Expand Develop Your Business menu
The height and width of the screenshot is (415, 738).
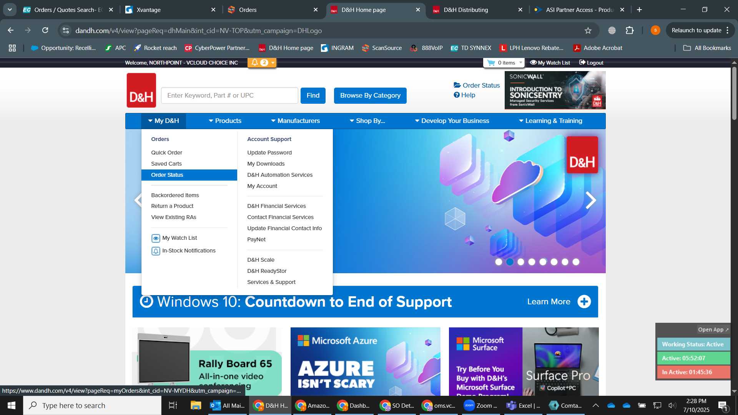[x=452, y=121]
